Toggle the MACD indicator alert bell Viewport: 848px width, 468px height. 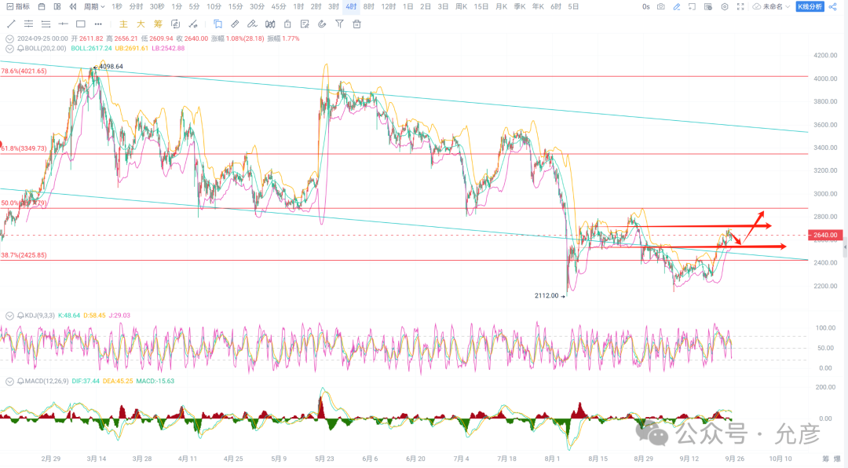coord(20,382)
